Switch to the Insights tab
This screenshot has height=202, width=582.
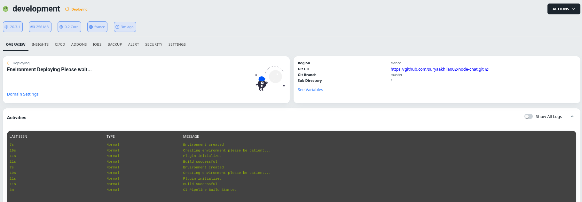tap(40, 44)
